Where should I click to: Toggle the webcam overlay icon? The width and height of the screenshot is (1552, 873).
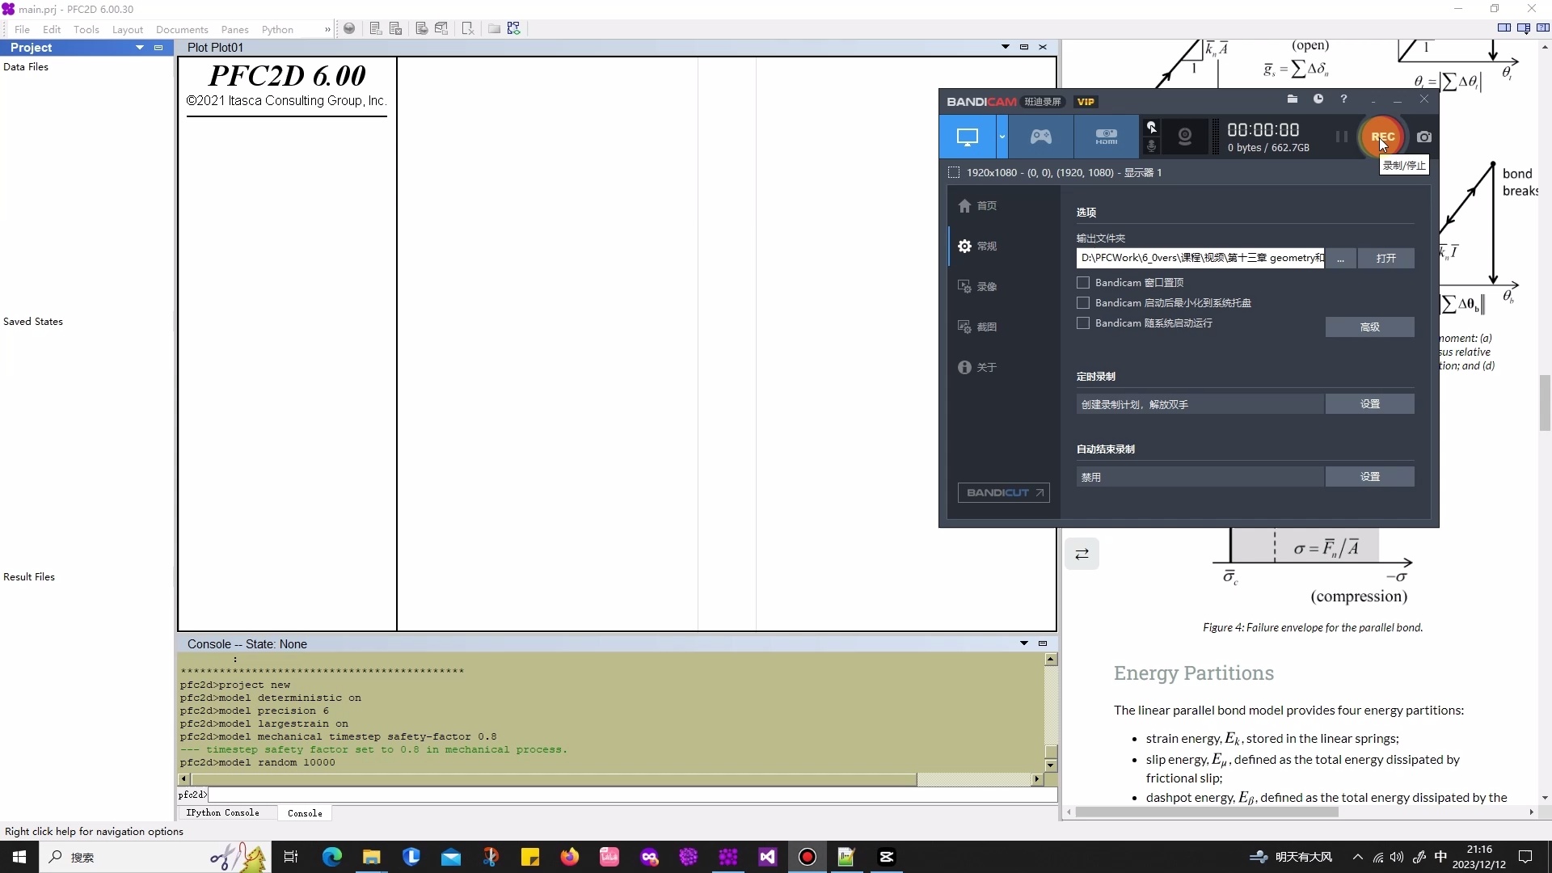[1184, 137]
